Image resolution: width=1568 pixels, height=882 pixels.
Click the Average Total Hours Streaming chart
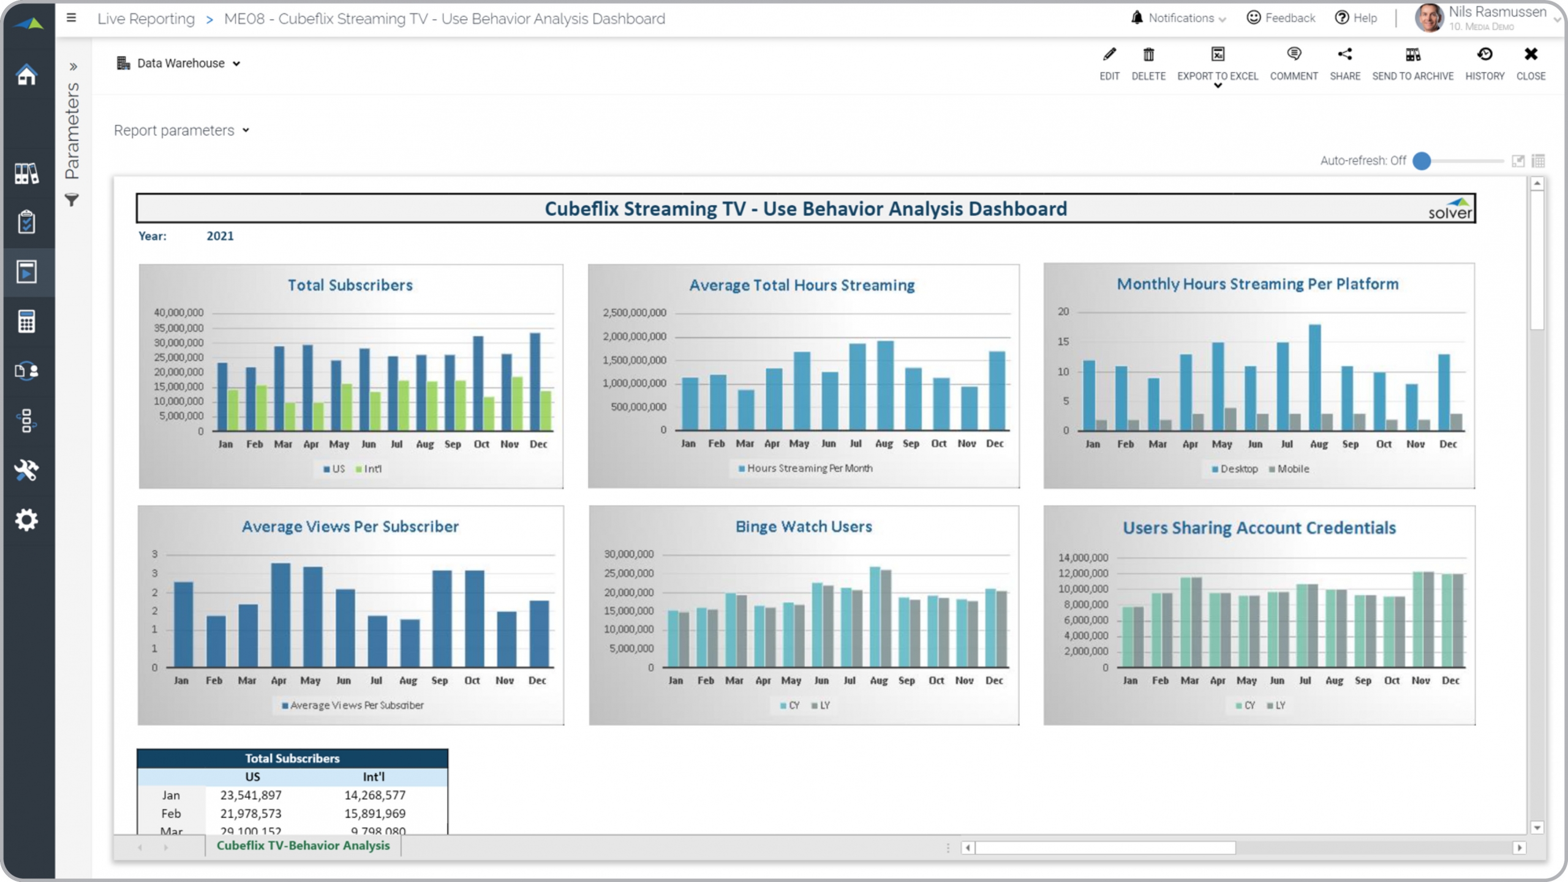804,376
